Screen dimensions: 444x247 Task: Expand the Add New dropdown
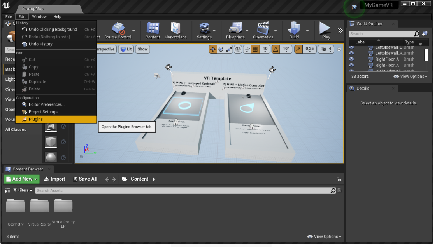point(22,179)
